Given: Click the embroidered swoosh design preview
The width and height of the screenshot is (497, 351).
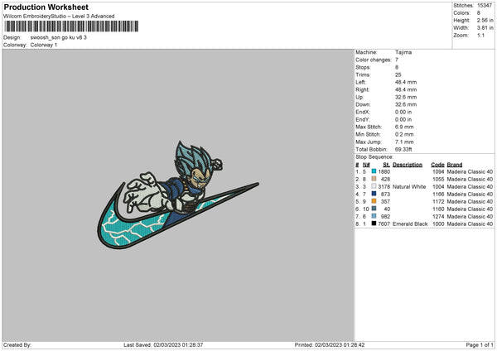Looking at the screenshot, I should coord(178,195).
